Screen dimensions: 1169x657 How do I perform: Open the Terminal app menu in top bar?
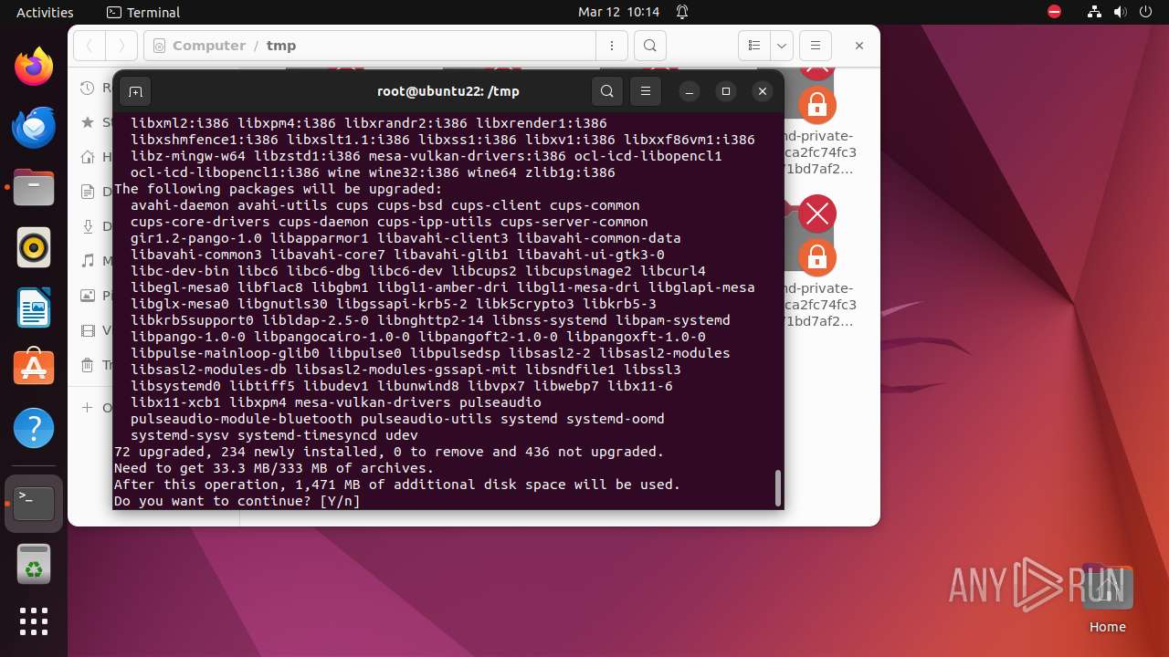[x=143, y=12]
